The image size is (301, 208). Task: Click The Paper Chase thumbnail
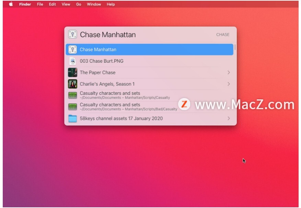coord(72,72)
